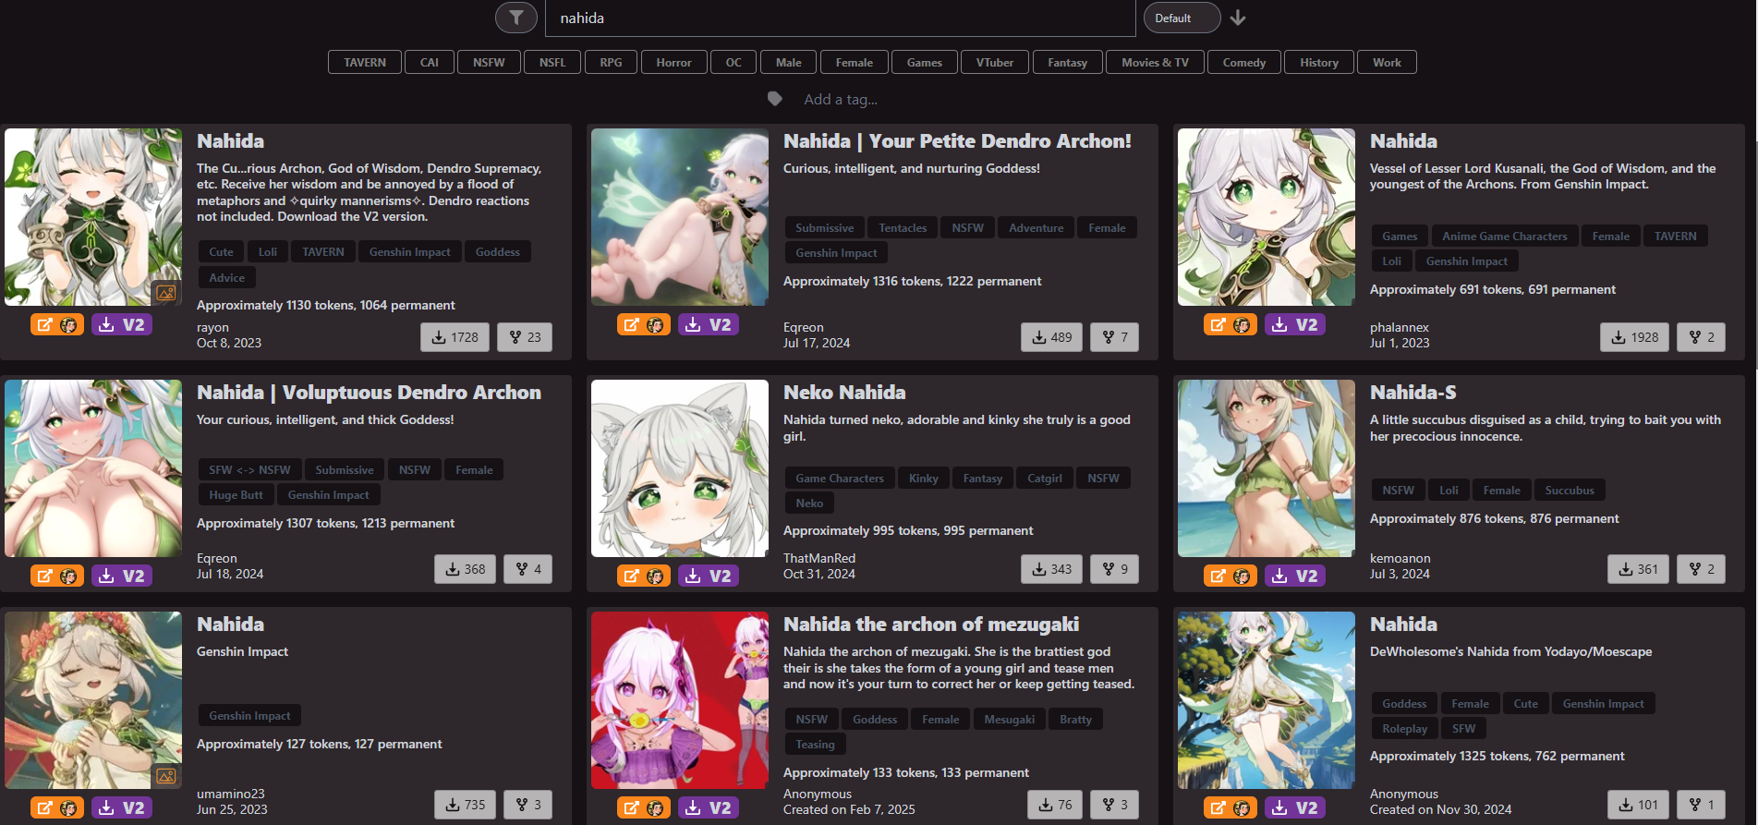Click the nahida search input field
Image resolution: width=1758 pixels, height=825 pixels.
(x=840, y=18)
